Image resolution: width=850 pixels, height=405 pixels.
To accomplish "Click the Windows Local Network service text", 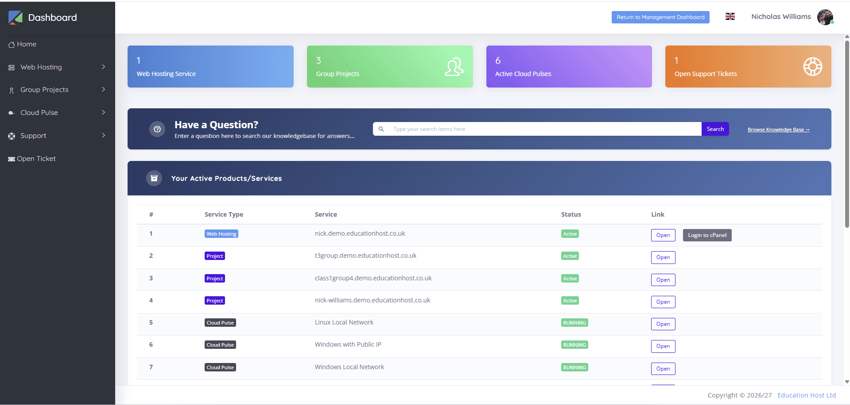I will click(349, 367).
